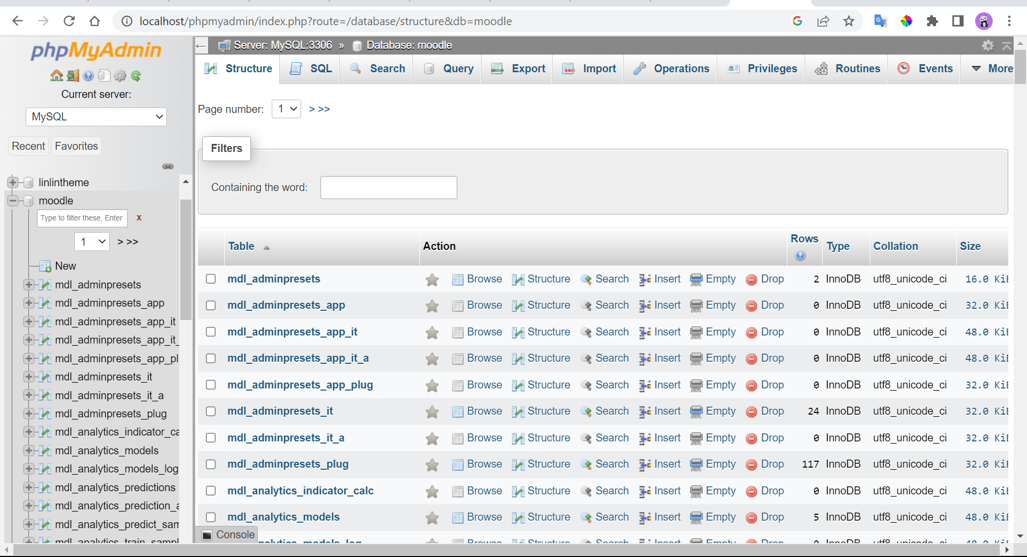
Task: Switch to the SQL tab
Action: click(310, 68)
